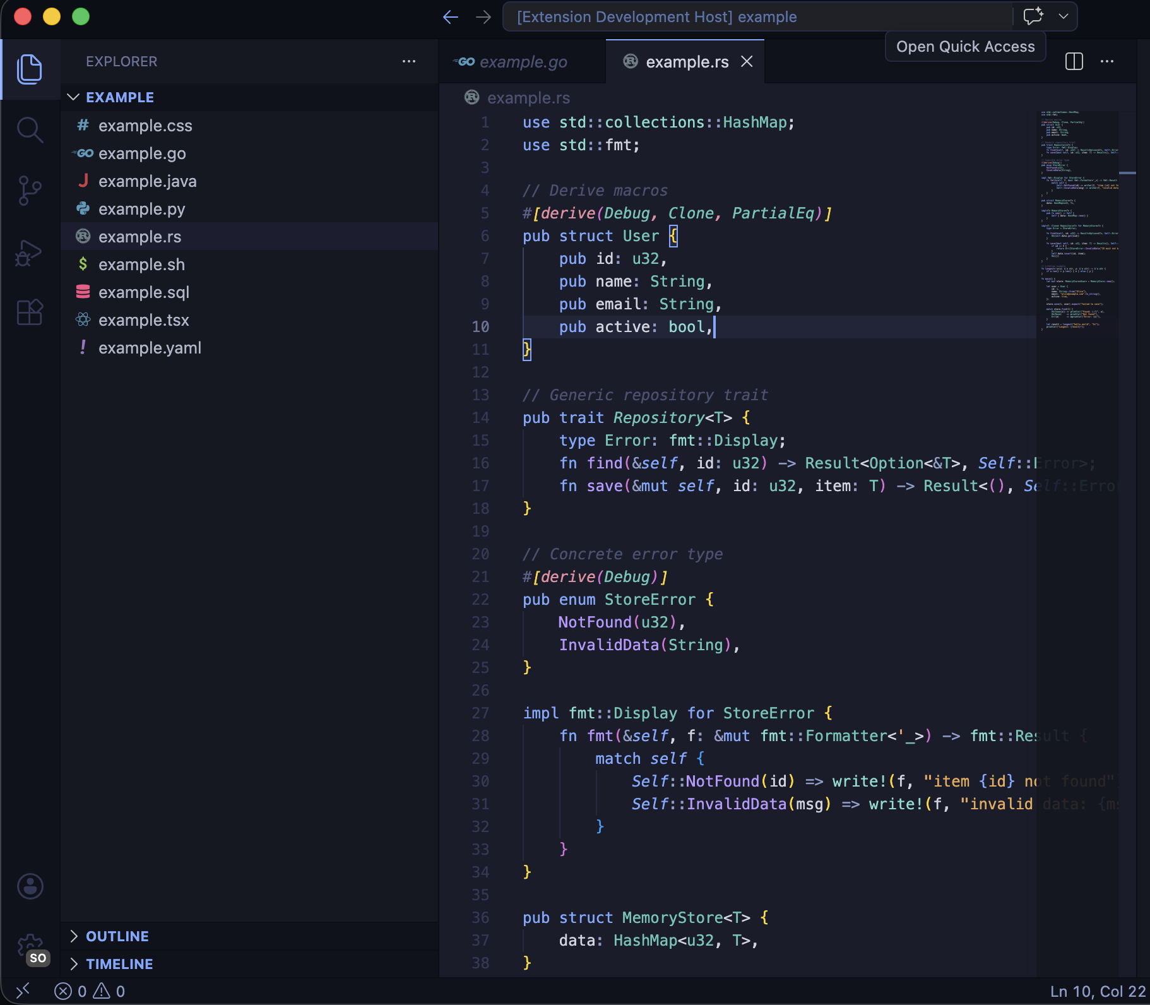Image resolution: width=1150 pixels, height=1005 pixels.
Task: Click the StoreError enum name on line 22
Action: tap(650, 600)
